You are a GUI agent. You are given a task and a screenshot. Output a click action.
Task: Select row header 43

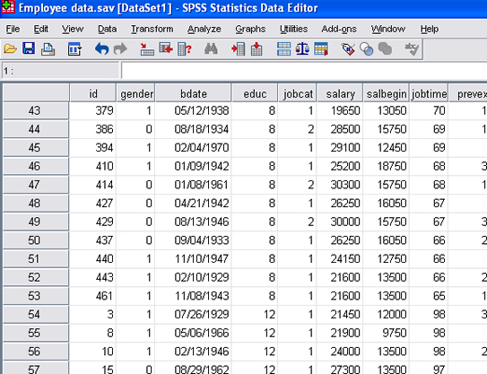[36, 110]
